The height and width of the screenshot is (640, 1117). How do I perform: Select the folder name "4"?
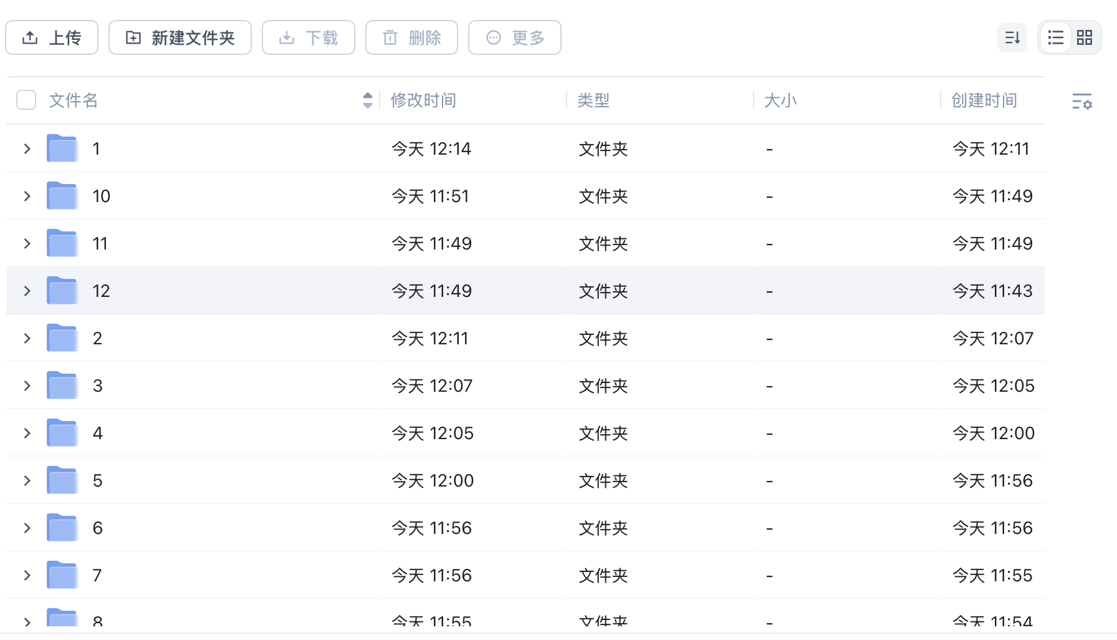[98, 433]
